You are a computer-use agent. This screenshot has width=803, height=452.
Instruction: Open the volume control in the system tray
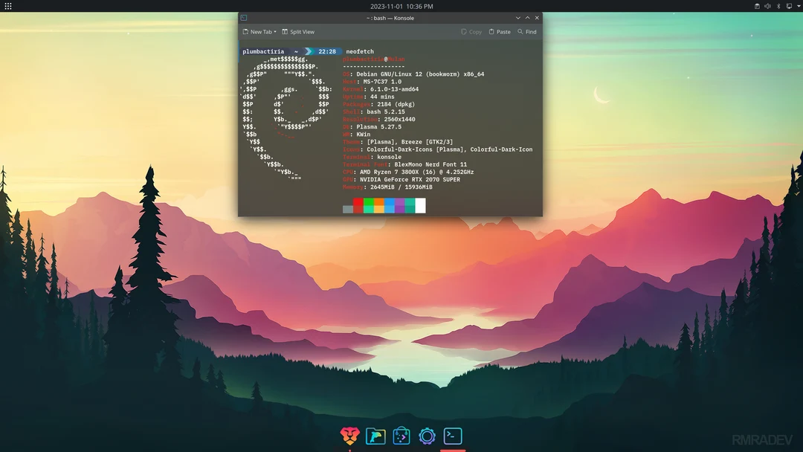tap(767, 6)
